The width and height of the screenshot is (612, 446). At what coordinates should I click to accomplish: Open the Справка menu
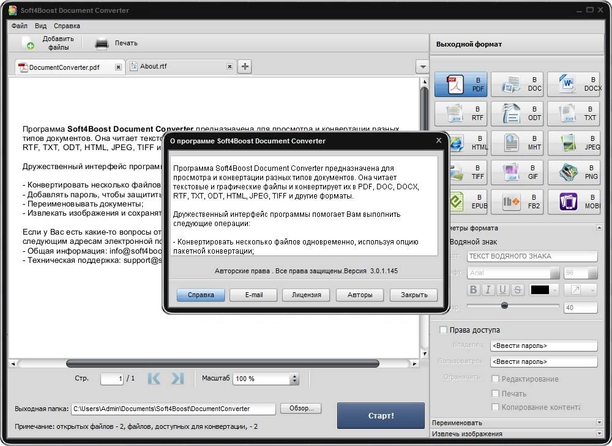[67, 26]
